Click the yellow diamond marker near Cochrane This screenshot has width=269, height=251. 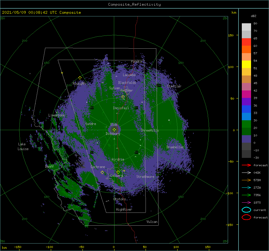(x=102, y=173)
